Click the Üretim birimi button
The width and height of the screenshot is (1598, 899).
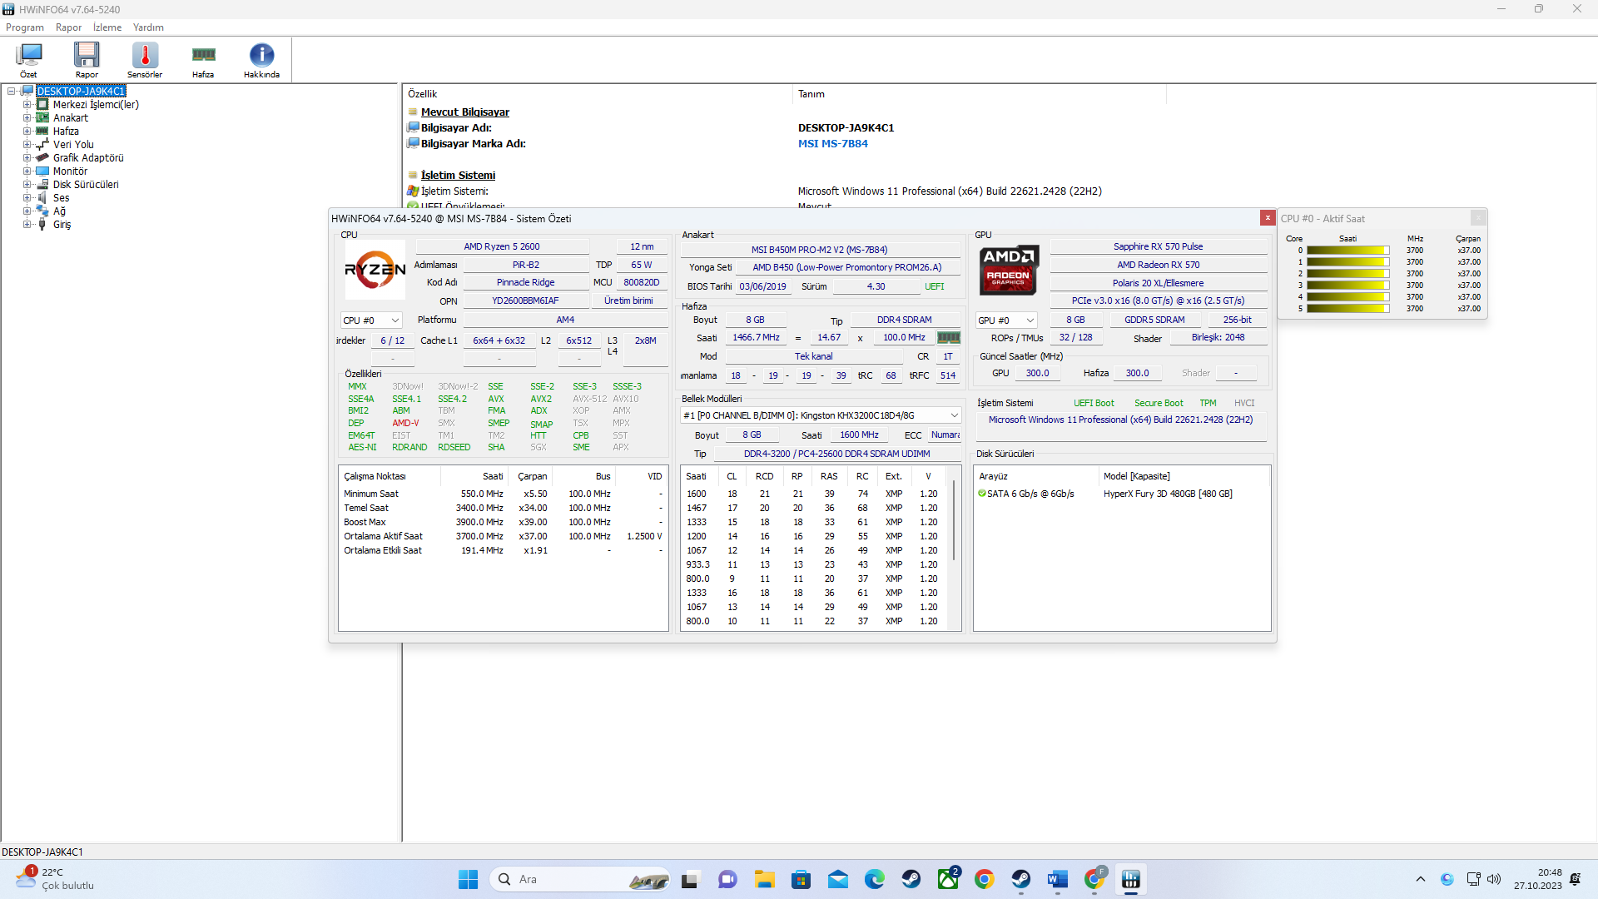point(628,300)
